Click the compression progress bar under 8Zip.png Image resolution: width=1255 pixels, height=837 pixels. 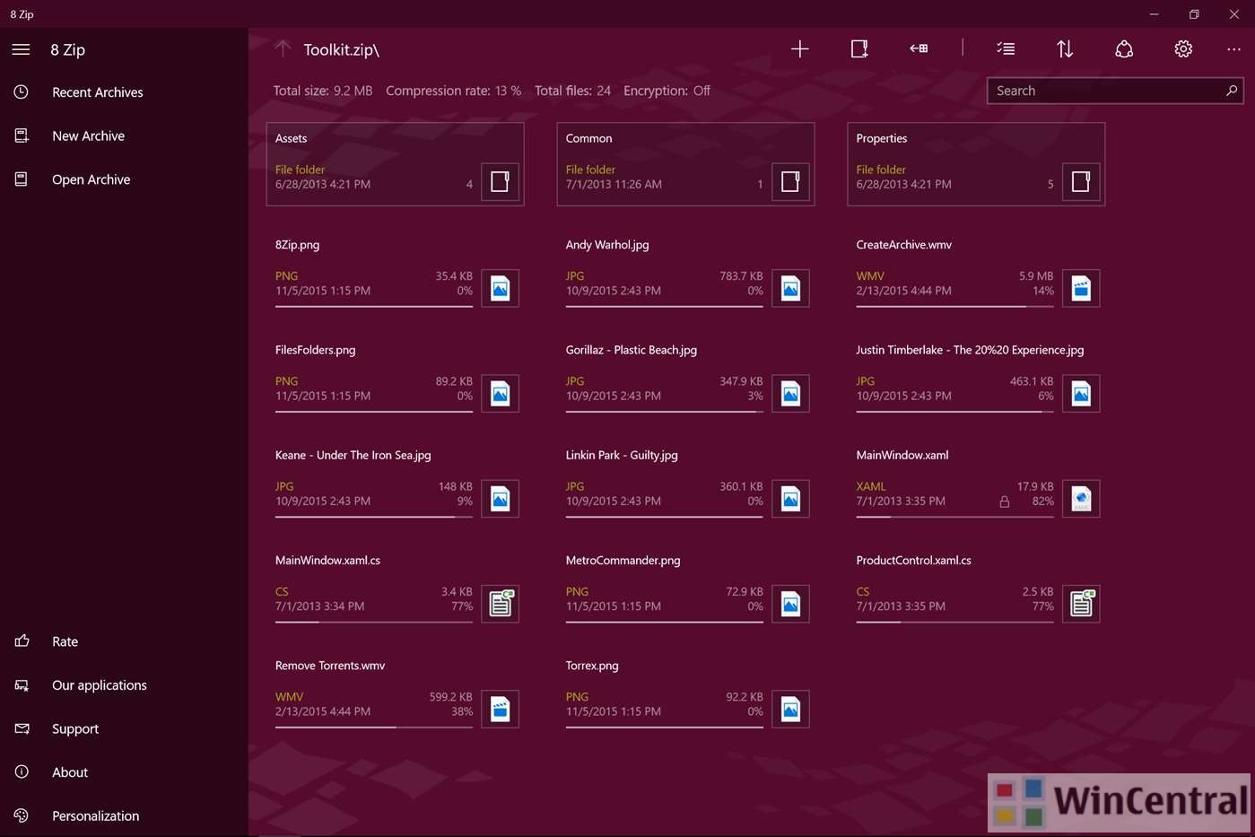[x=373, y=304]
